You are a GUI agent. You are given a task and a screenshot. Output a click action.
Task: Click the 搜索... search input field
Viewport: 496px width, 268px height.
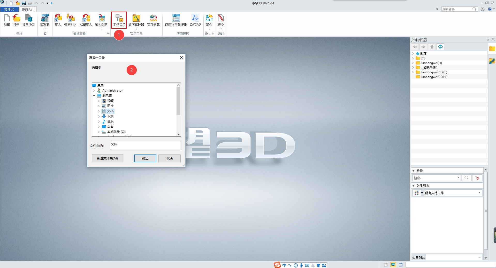click(x=436, y=178)
